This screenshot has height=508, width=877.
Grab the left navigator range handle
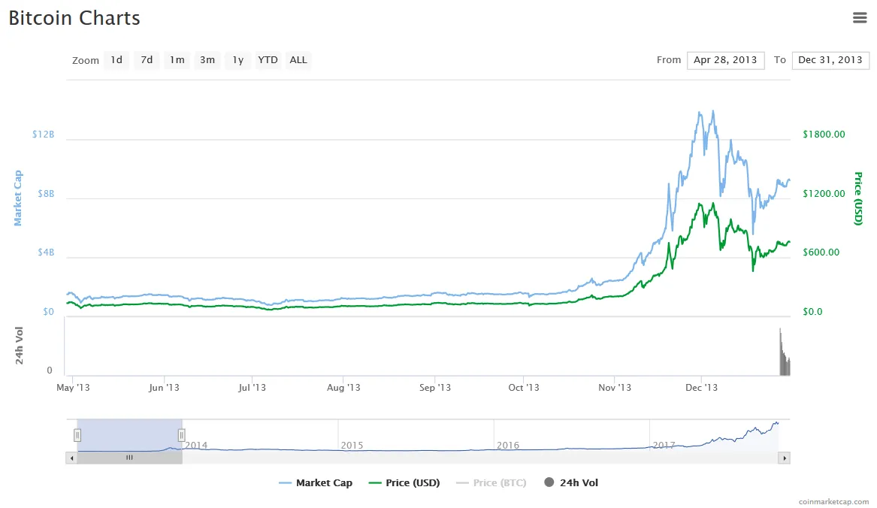point(77,435)
